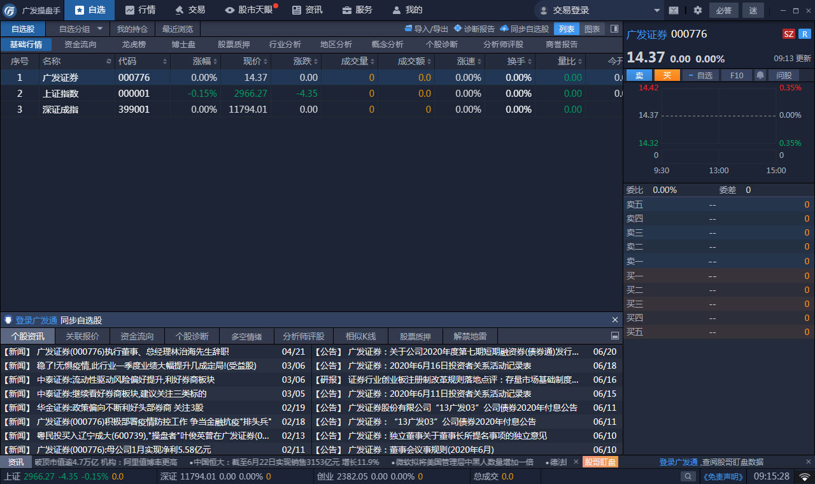815x484 pixels.
Task: Sort by 涨幅 column header
Action: [x=195, y=61]
